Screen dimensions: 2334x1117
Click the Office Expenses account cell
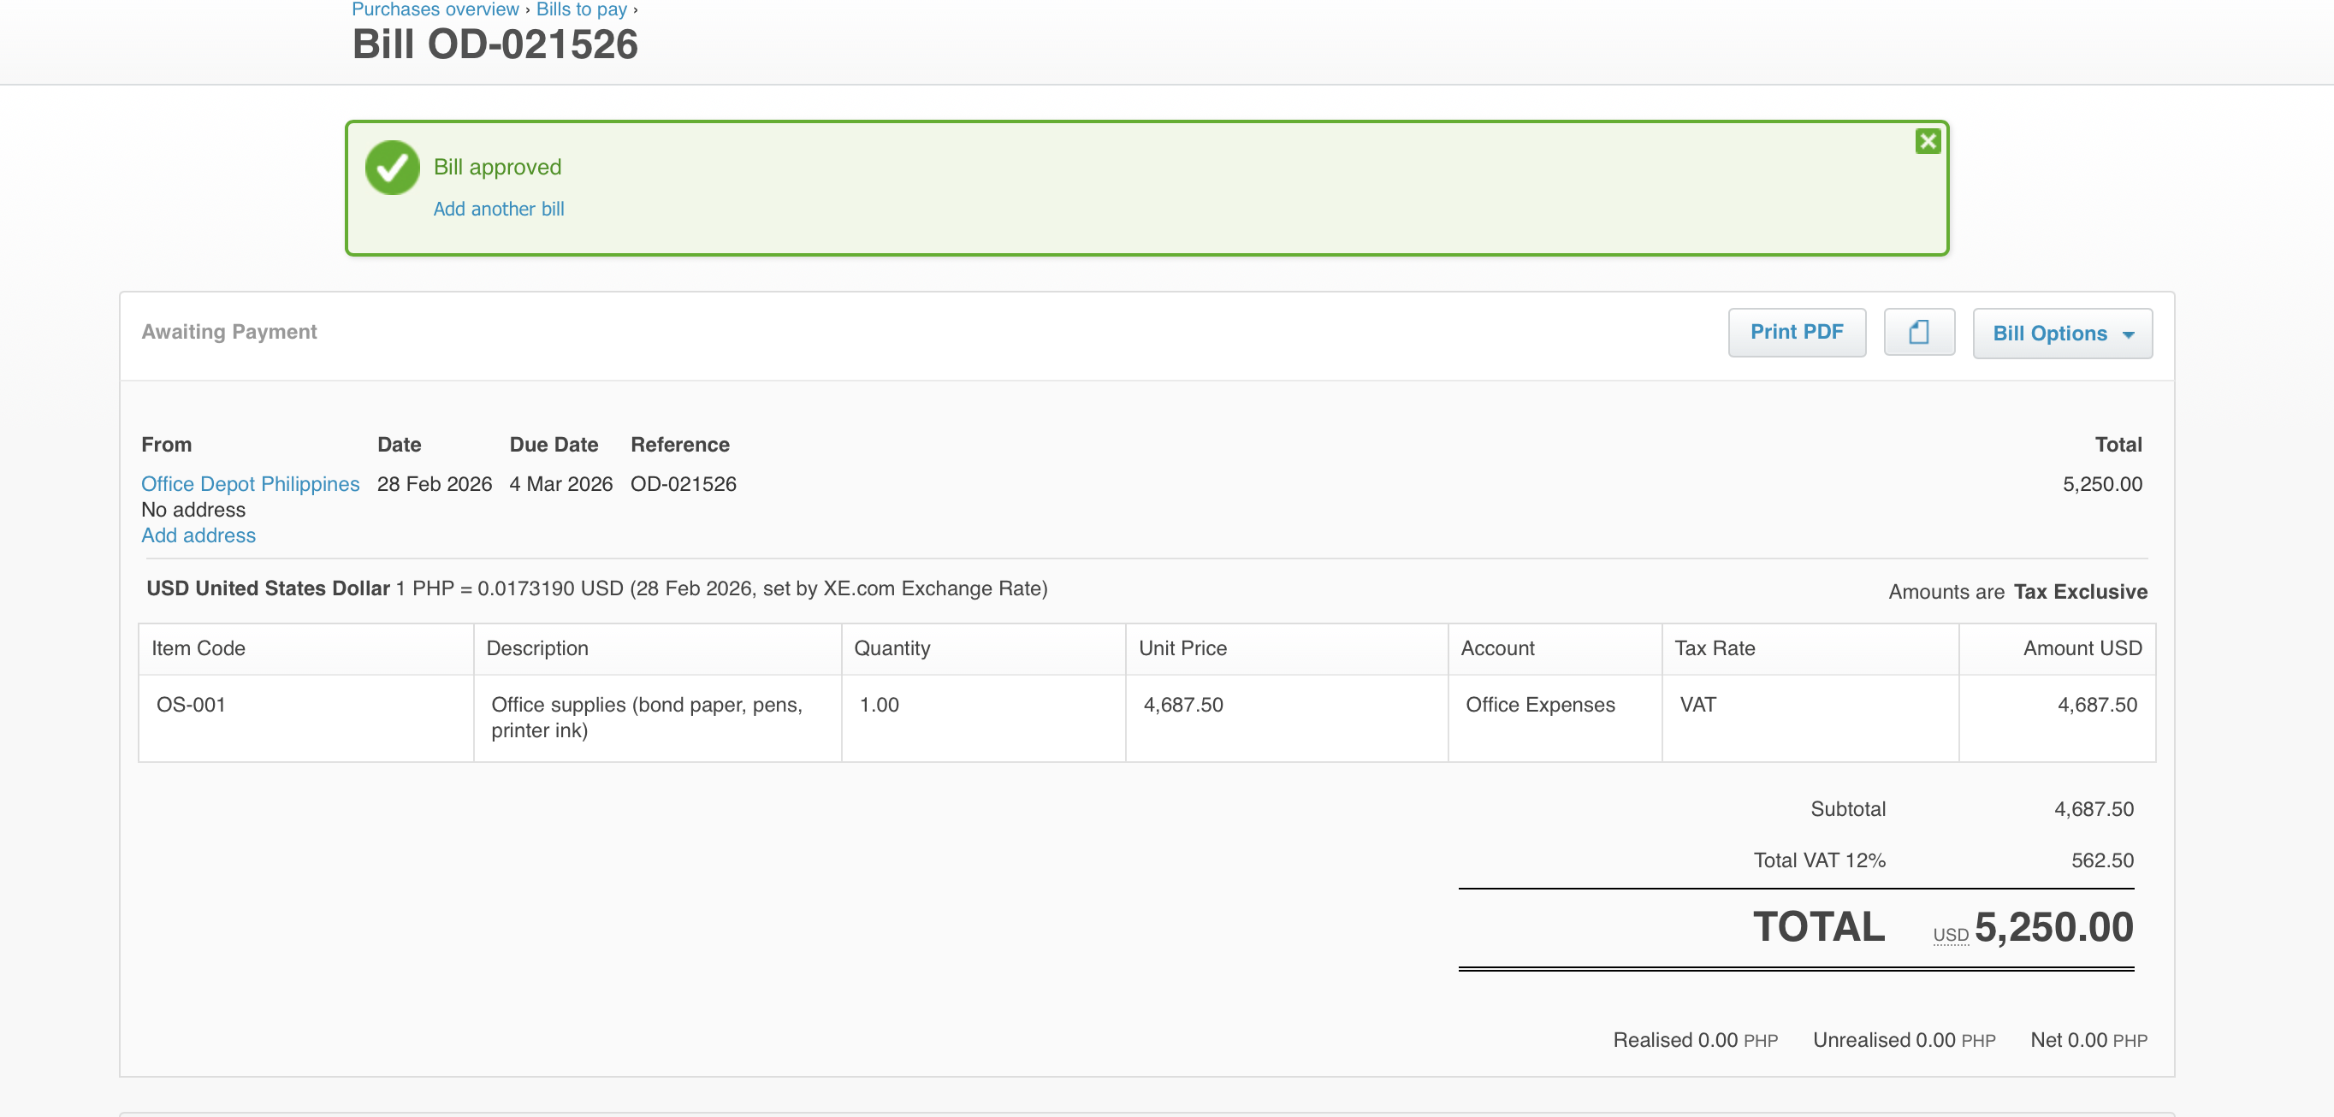coord(1539,705)
